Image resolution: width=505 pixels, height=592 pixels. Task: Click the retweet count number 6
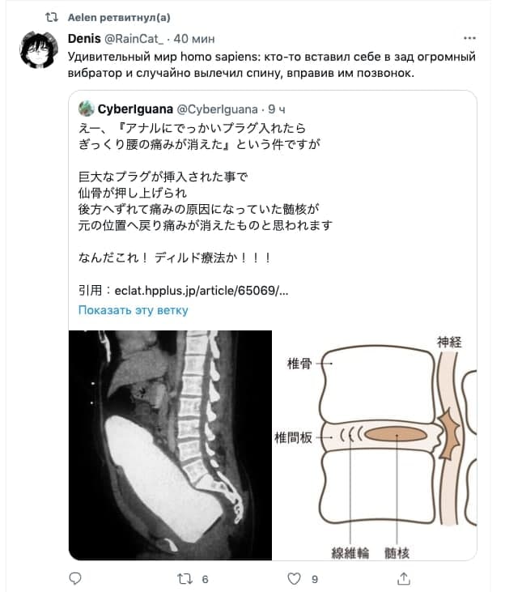click(x=205, y=579)
